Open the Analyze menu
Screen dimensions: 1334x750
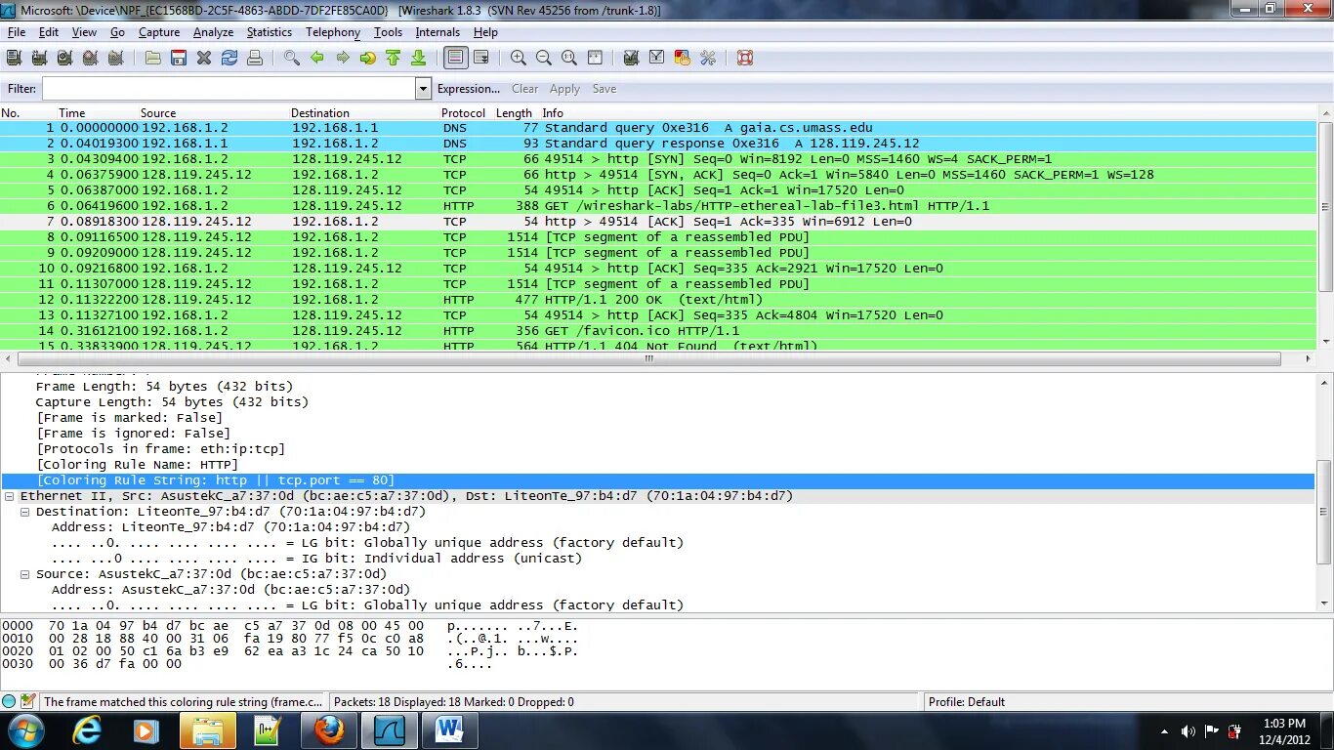213,32
